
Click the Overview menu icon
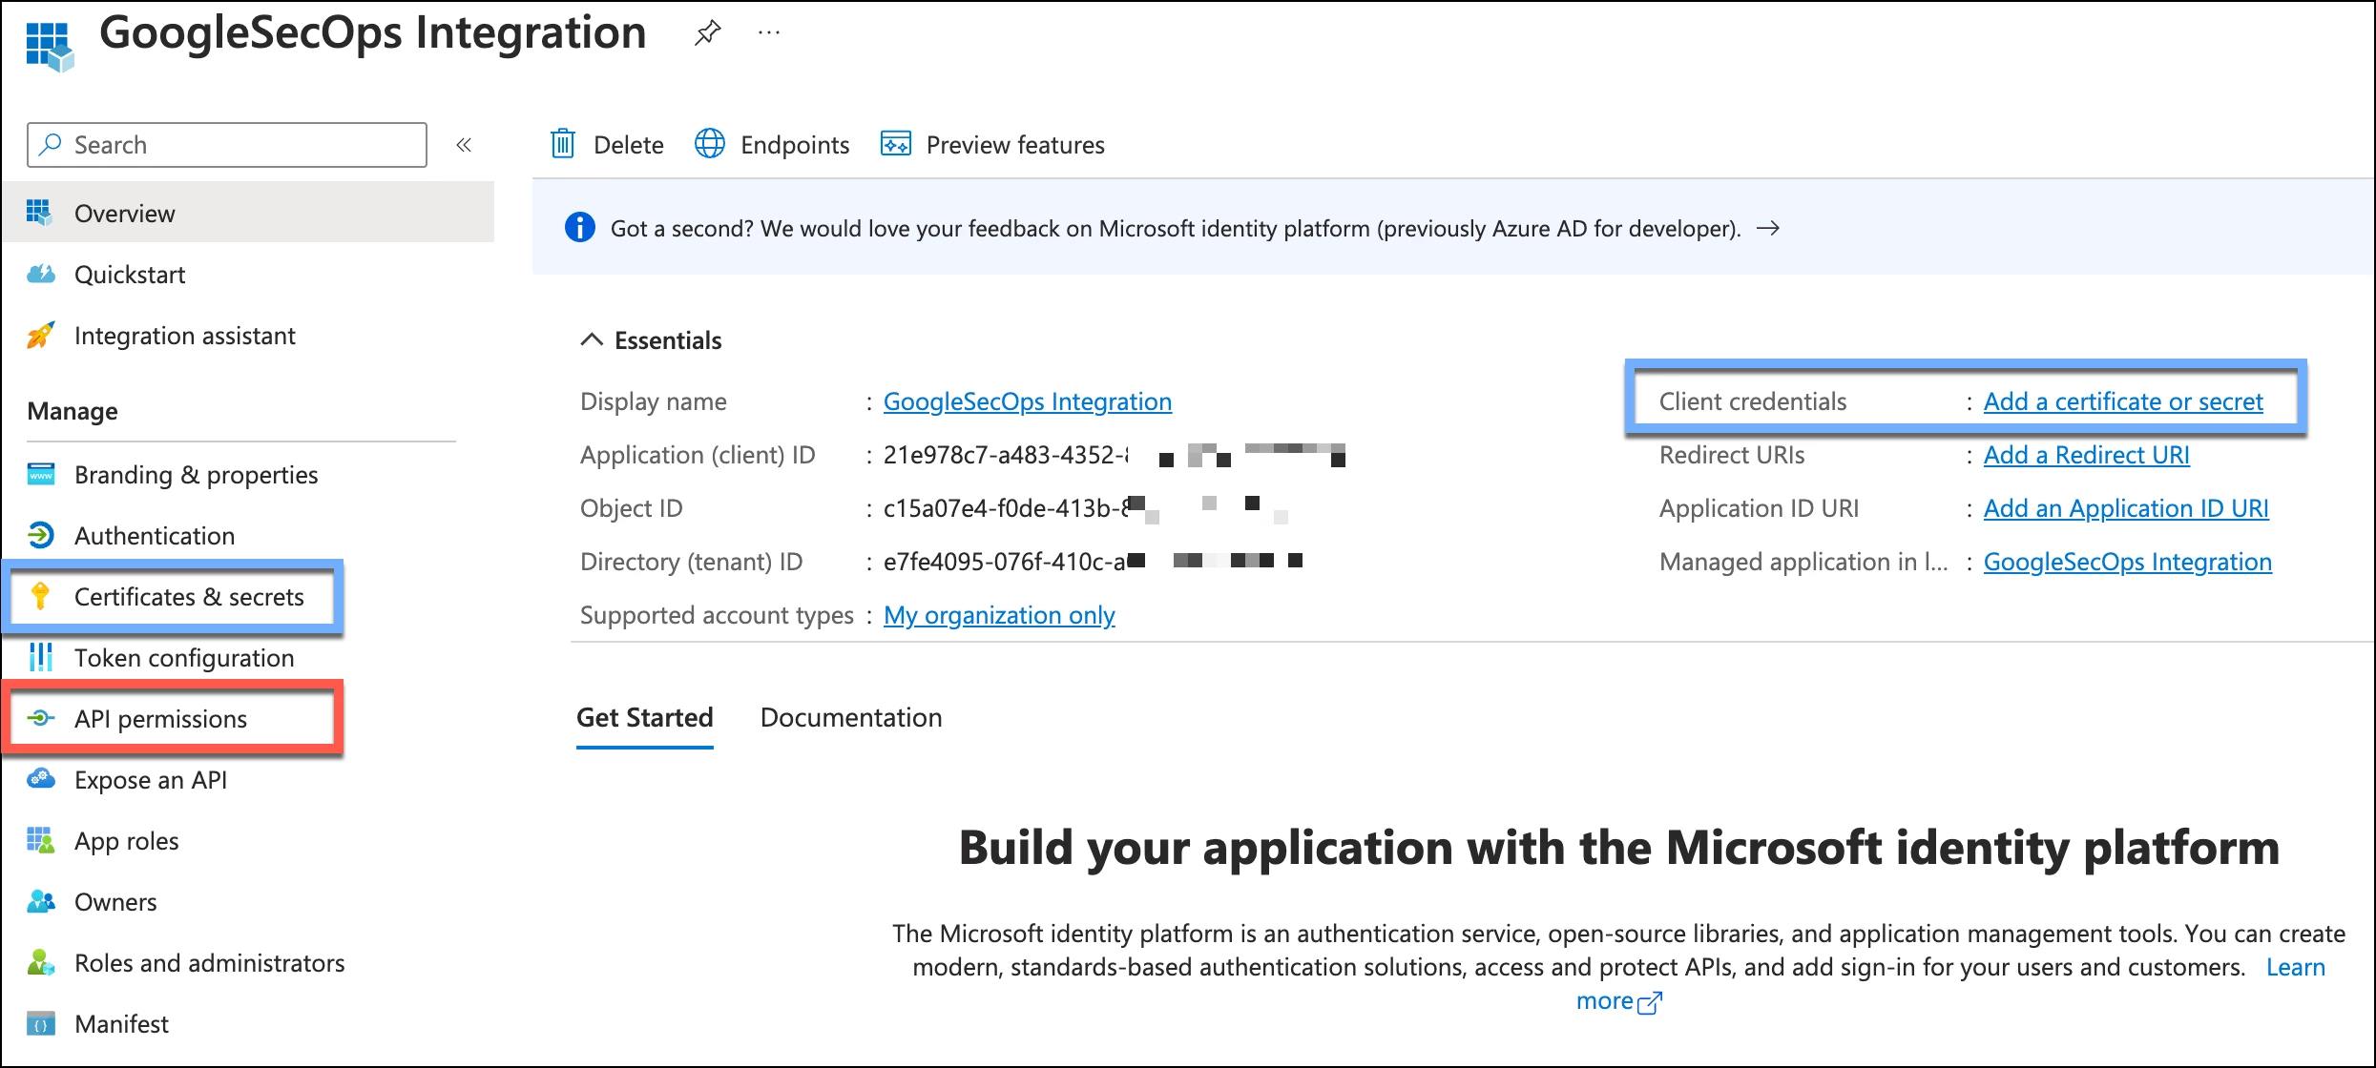point(39,213)
